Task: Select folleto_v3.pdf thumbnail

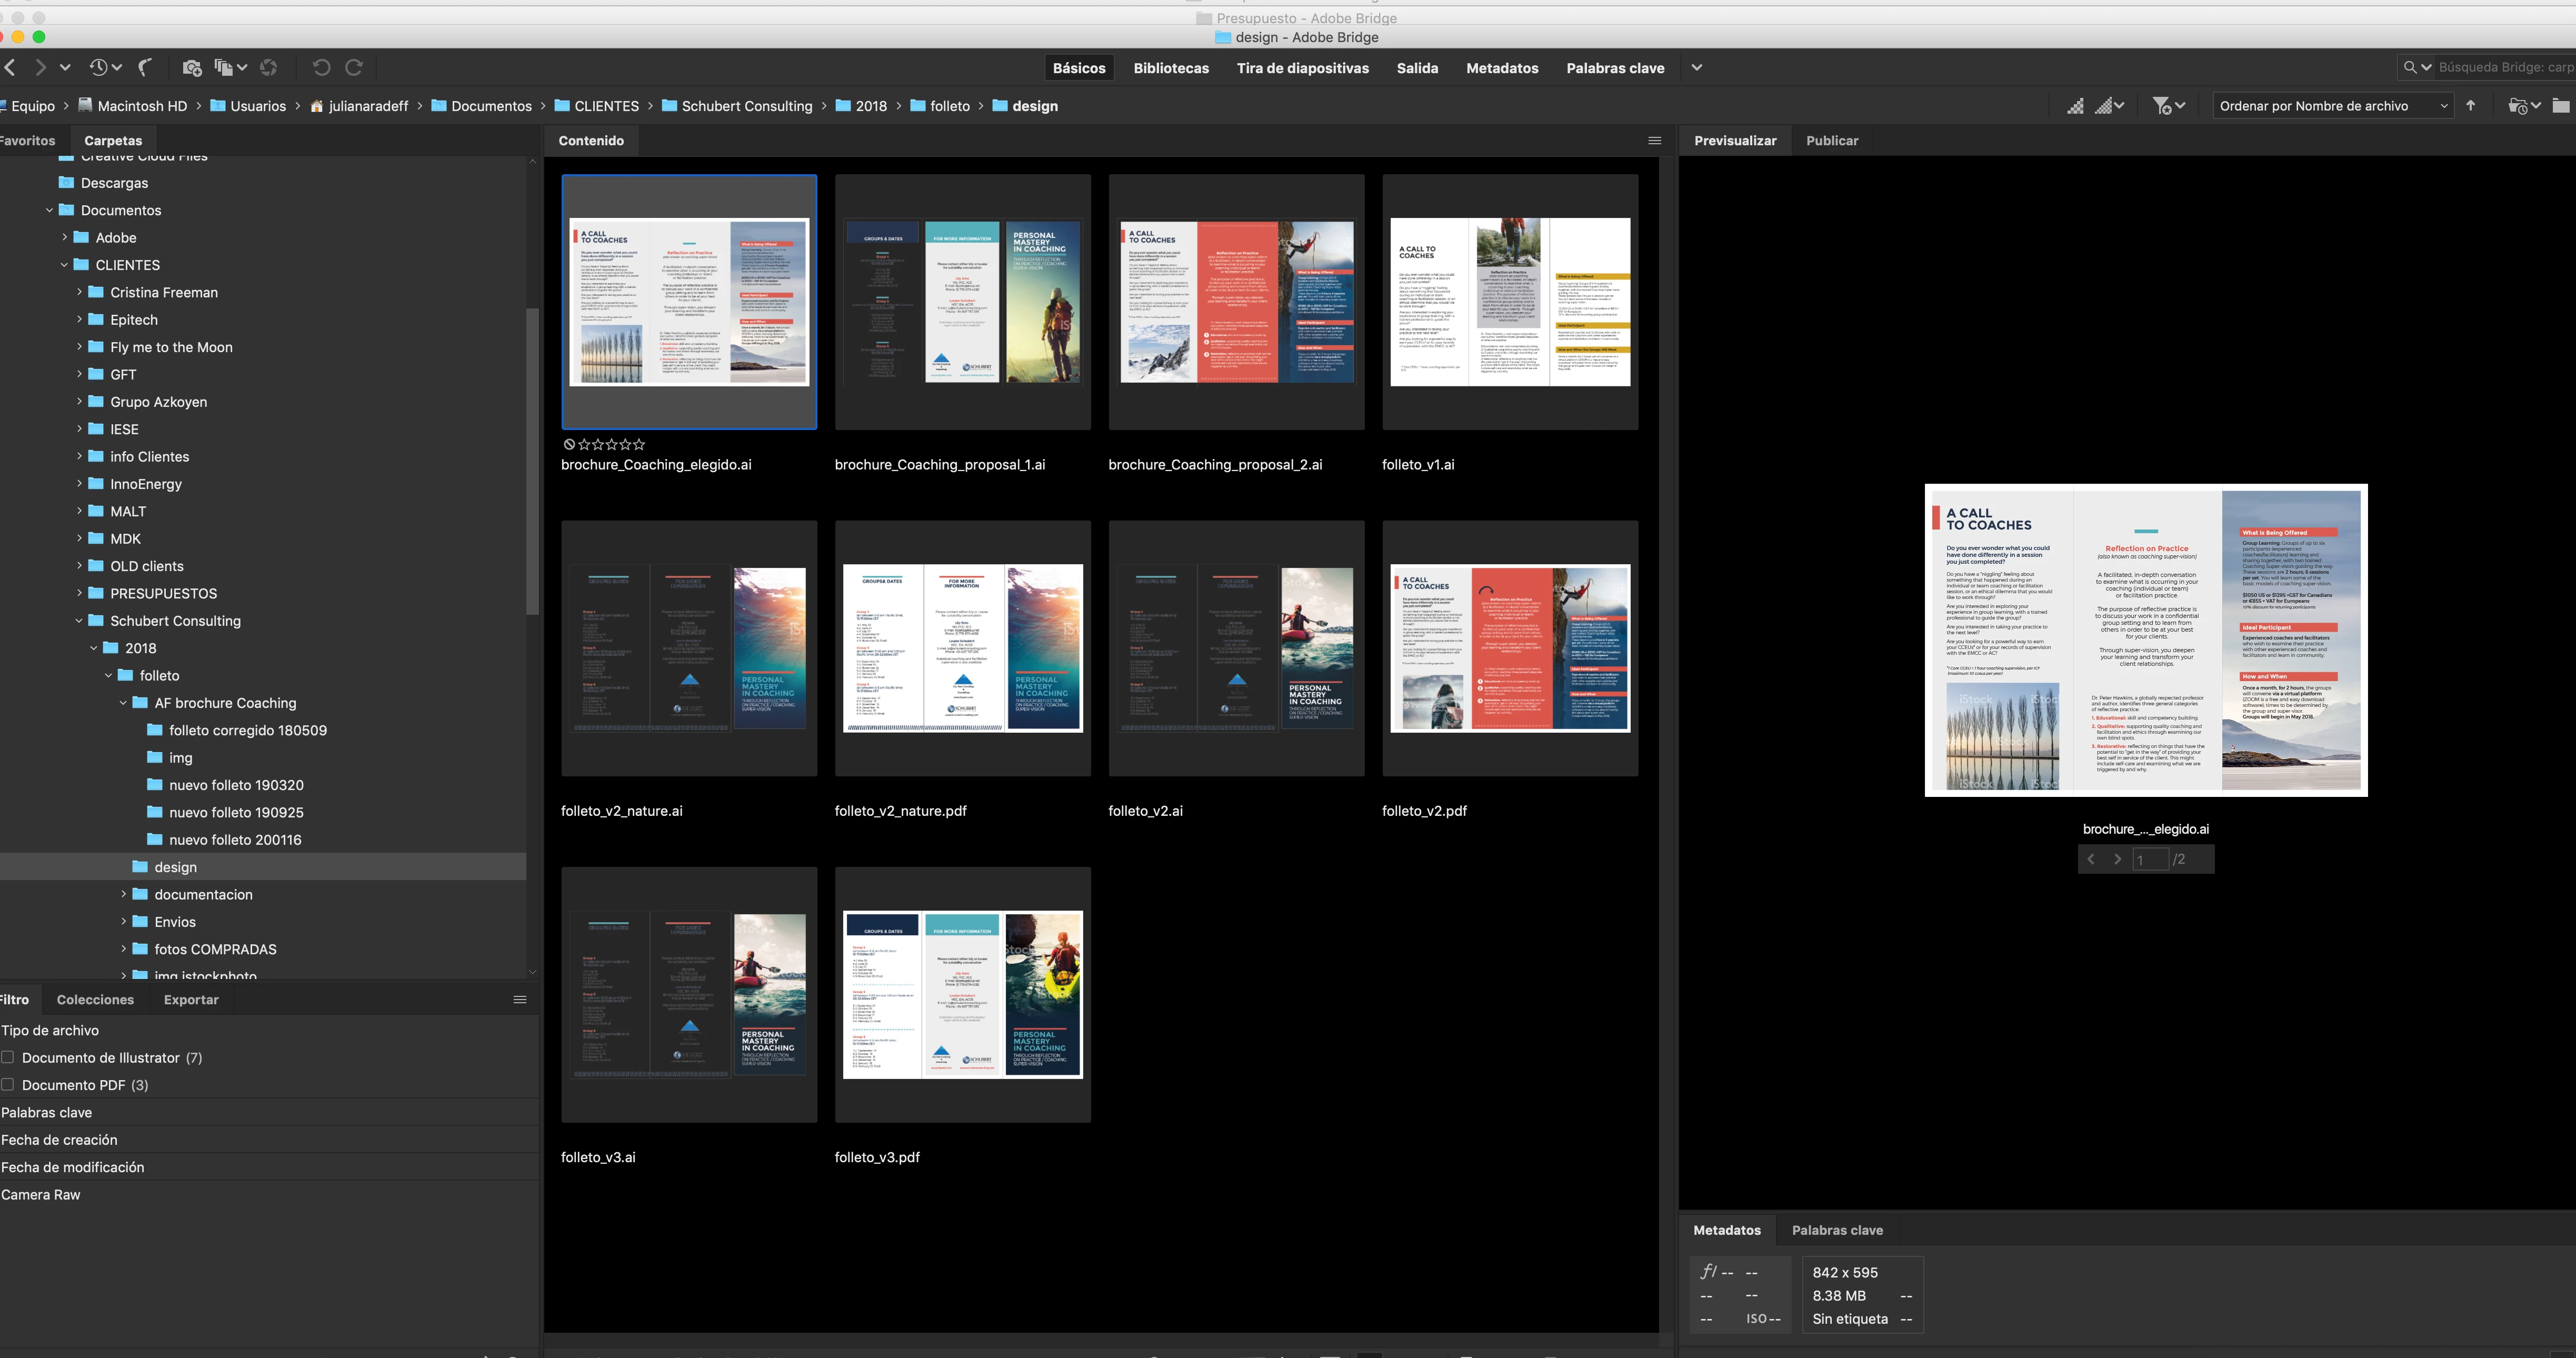Action: (x=962, y=994)
